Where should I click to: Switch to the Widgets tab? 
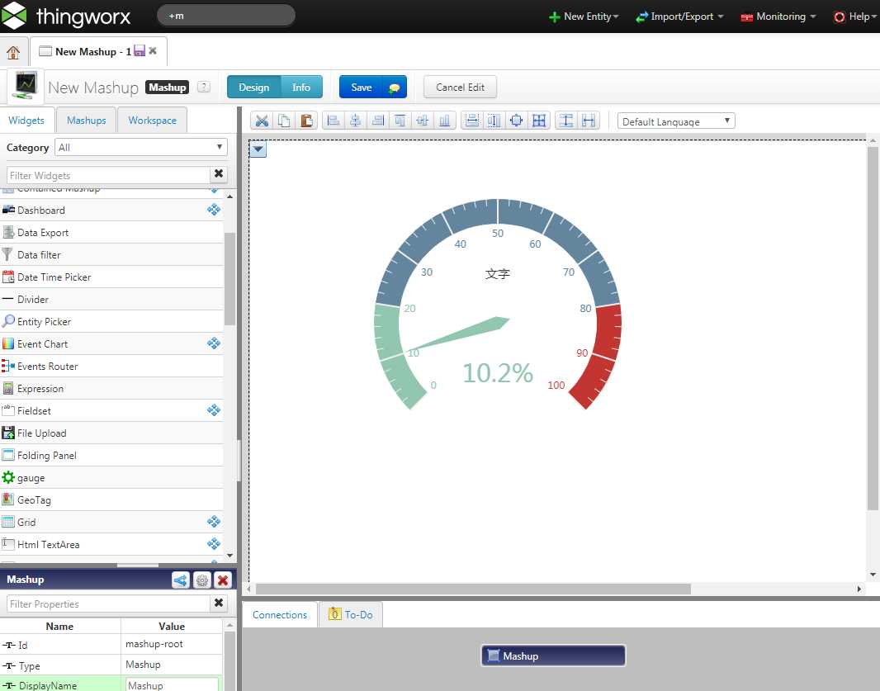coord(26,121)
